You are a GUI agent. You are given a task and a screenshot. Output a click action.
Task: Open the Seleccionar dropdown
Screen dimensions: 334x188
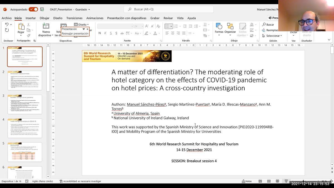[272, 36]
